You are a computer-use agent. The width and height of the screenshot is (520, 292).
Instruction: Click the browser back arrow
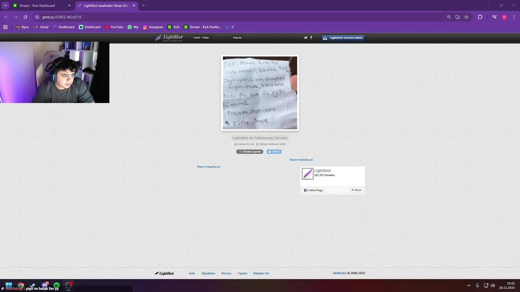tap(6, 17)
